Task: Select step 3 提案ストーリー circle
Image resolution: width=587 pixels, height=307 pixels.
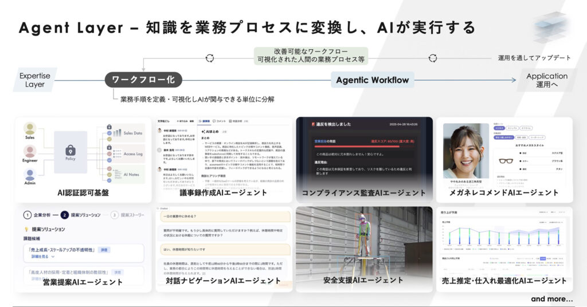Action: click(115, 215)
